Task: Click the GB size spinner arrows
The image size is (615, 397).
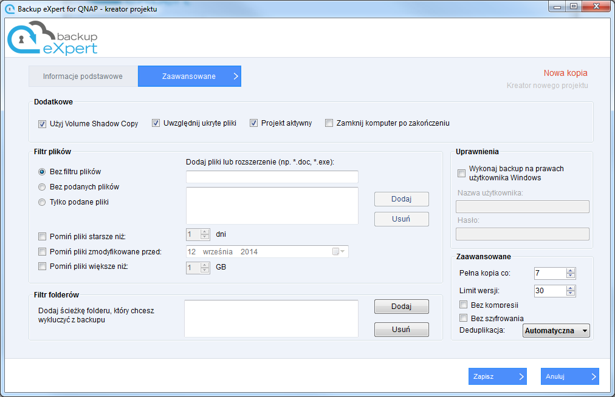Action: 205,267
